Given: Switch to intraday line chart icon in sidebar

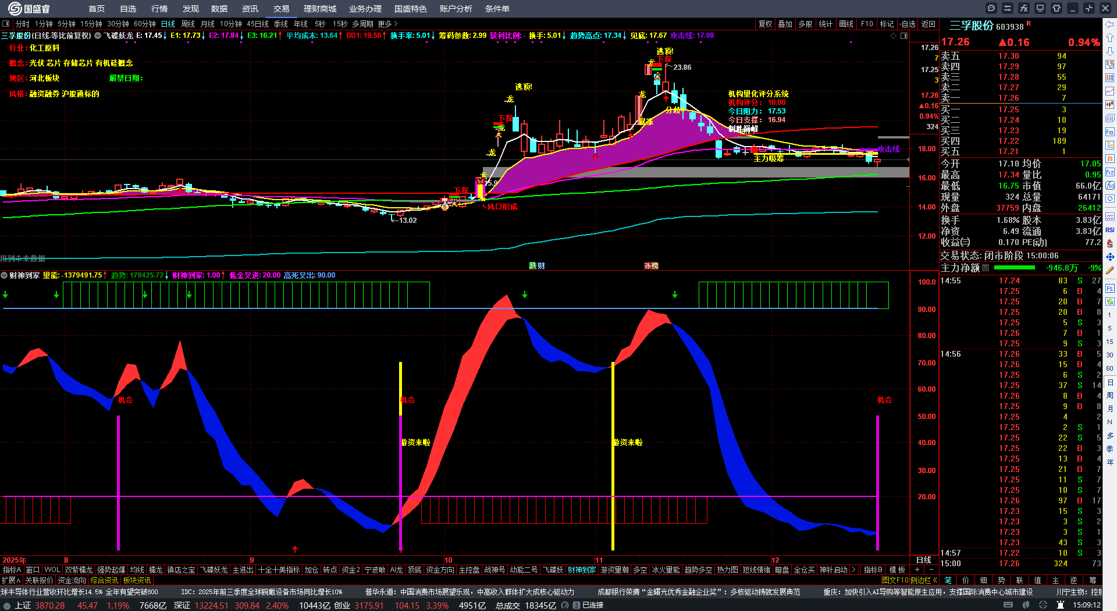Looking at the screenshot, I should 1110,91.
